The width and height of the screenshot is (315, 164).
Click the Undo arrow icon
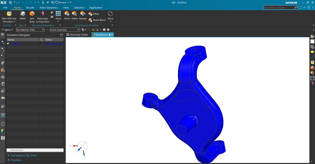click(x=15, y=2)
